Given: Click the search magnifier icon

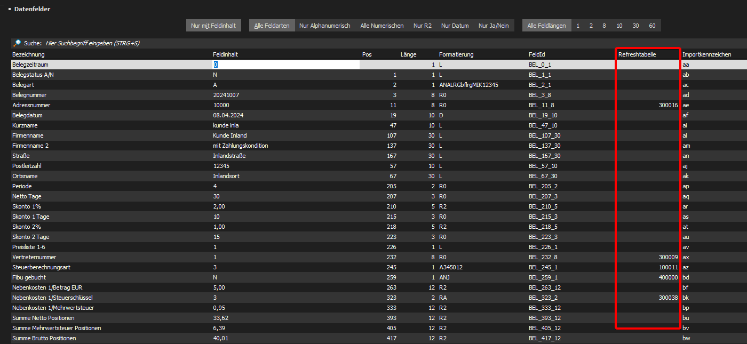Looking at the screenshot, I should coord(17,43).
